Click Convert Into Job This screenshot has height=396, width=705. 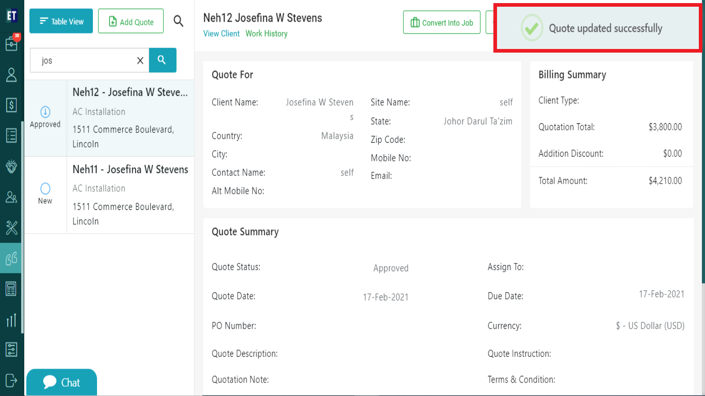click(442, 22)
